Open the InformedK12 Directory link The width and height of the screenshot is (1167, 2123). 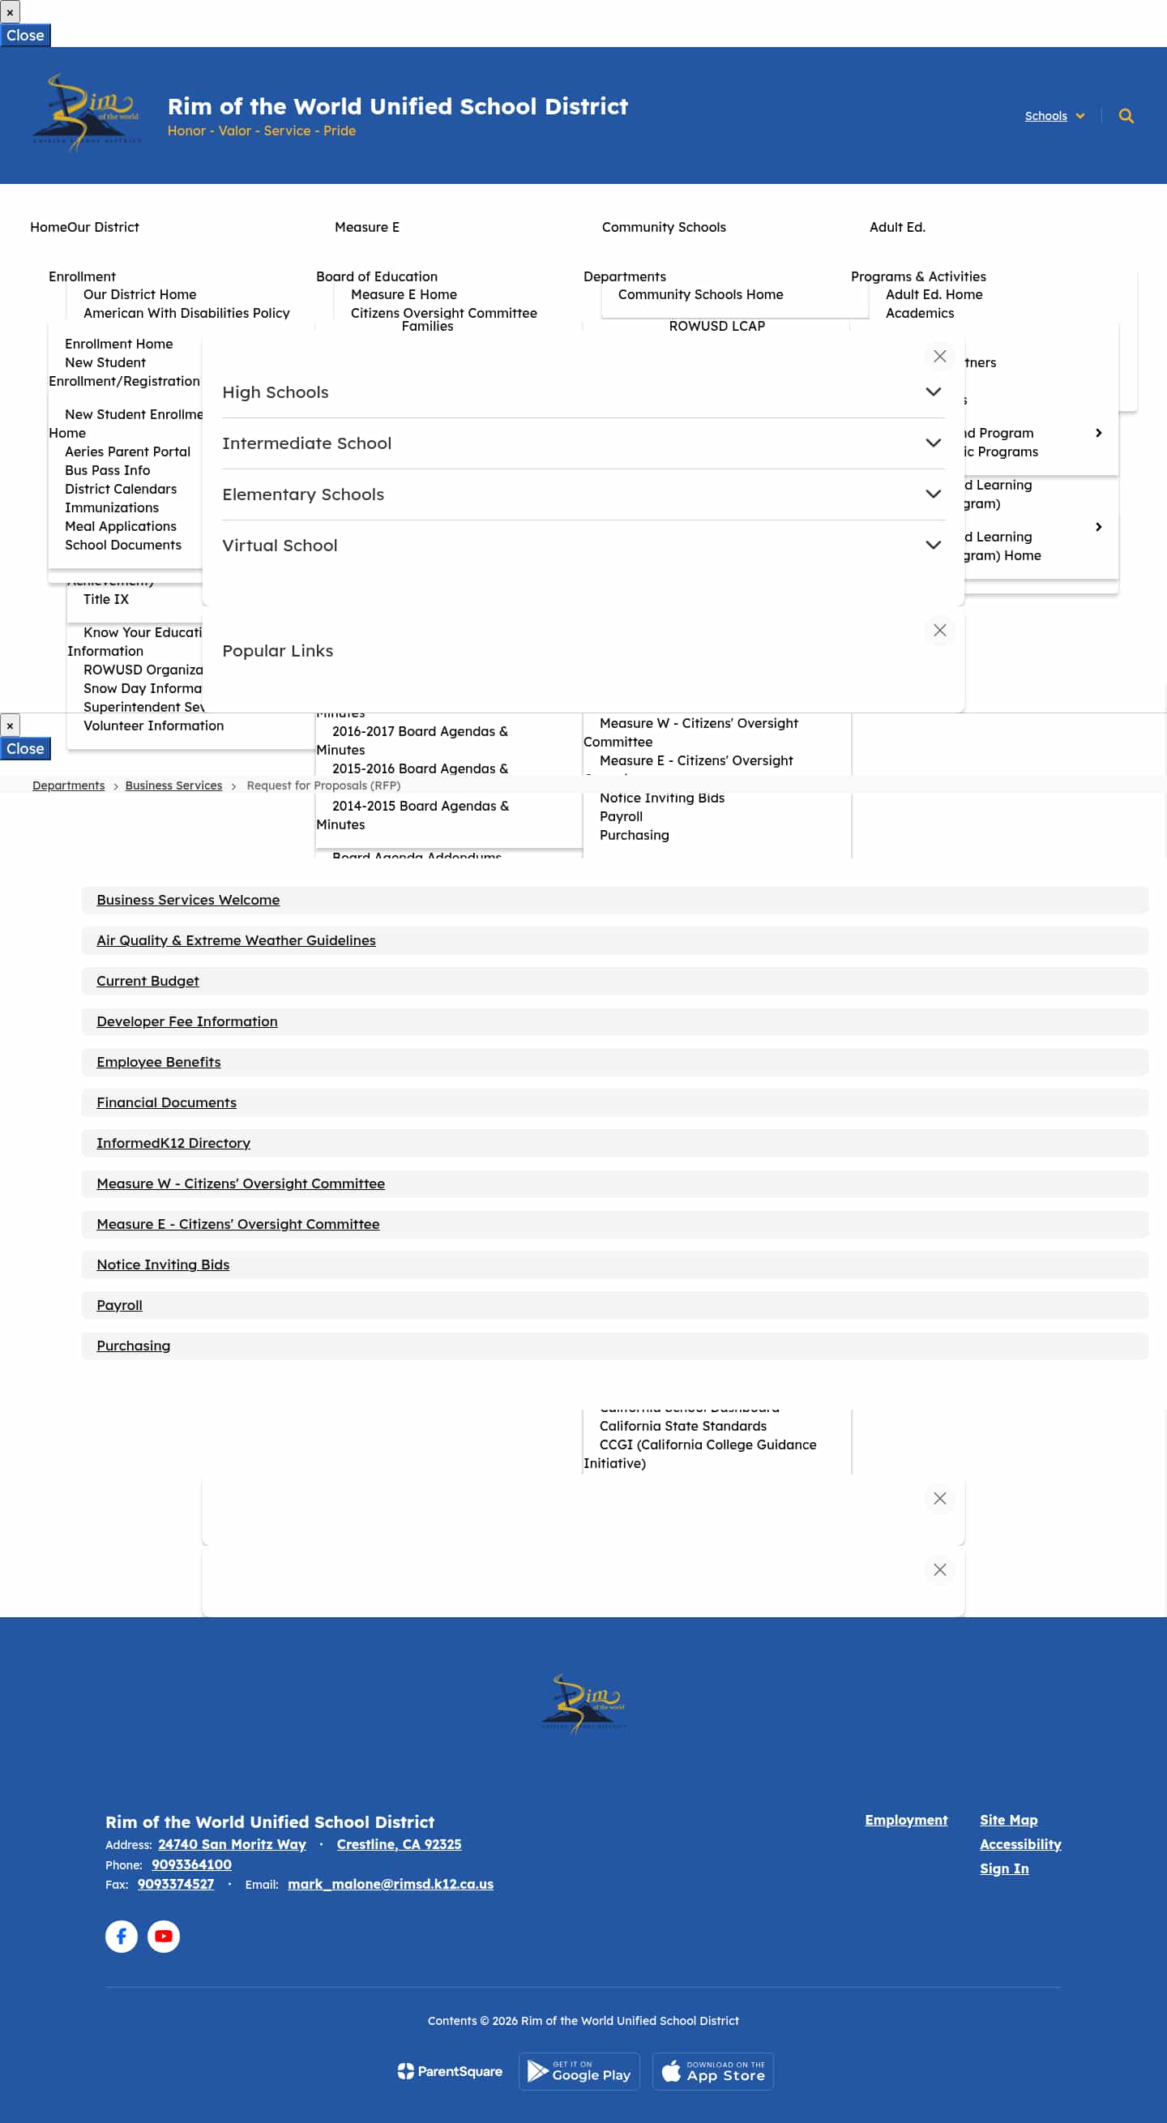coord(173,1143)
